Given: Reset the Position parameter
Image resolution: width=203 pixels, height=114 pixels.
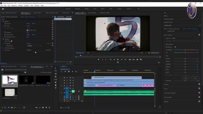Looking at the screenshot, I should click(x=53, y=23).
